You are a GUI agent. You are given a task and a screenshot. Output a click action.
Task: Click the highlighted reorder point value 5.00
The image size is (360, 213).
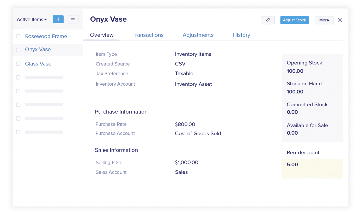click(292, 165)
